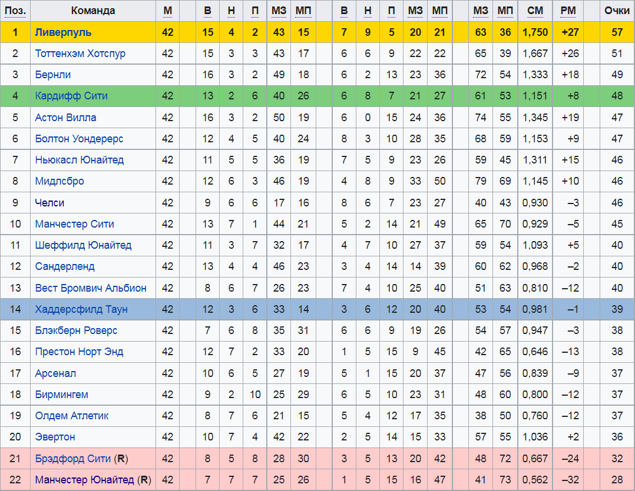Select Бирмингем's 0,800 ratio cell
The image size is (635, 491).
click(535, 395)
